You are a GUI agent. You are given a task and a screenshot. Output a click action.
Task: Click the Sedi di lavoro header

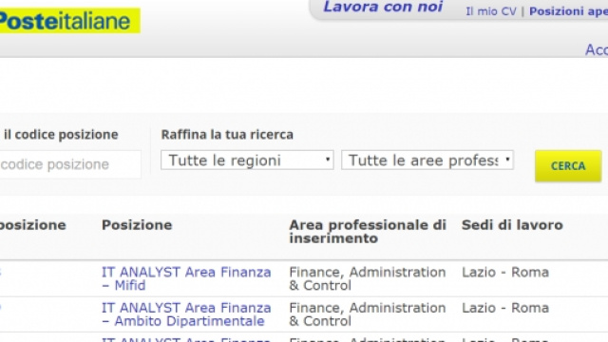(512, 225)
